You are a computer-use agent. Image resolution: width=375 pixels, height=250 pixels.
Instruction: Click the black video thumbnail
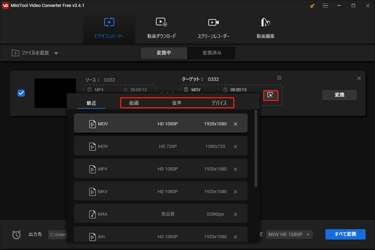coord(55,93)
